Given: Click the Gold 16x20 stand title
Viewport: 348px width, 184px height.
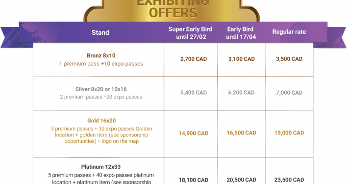Looking at the screenshot, I should coord(101,121).
